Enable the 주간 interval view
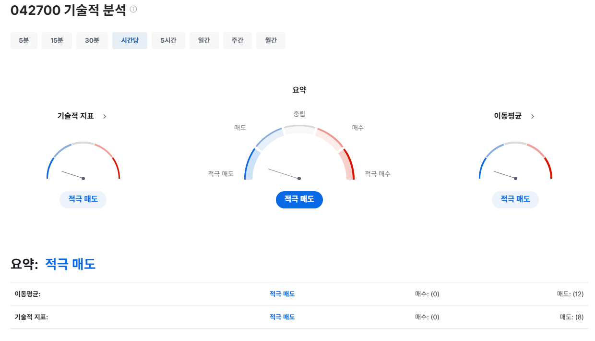595x341 pixels. coord(237,40)
